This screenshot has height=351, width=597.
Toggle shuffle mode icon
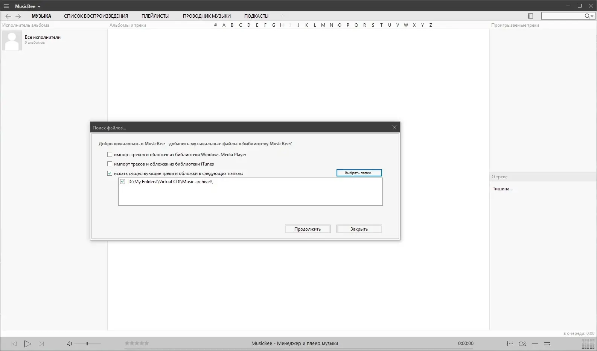(547, 343)
